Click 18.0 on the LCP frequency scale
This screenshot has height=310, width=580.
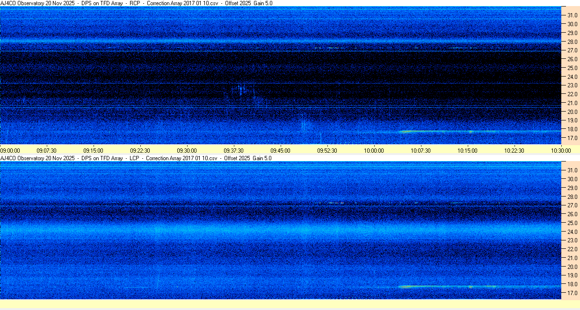(x=572, y=285)
